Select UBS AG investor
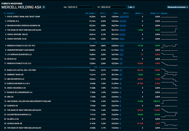The image size is (189, 131). click(x=10, y=97)
